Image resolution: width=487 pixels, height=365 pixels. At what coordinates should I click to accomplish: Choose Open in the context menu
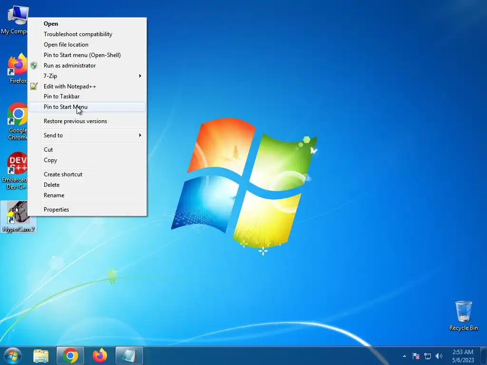[87, 24]
